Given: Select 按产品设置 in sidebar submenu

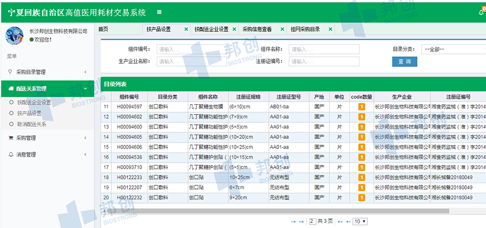Looking at the screenshot, I should (29, 113).
